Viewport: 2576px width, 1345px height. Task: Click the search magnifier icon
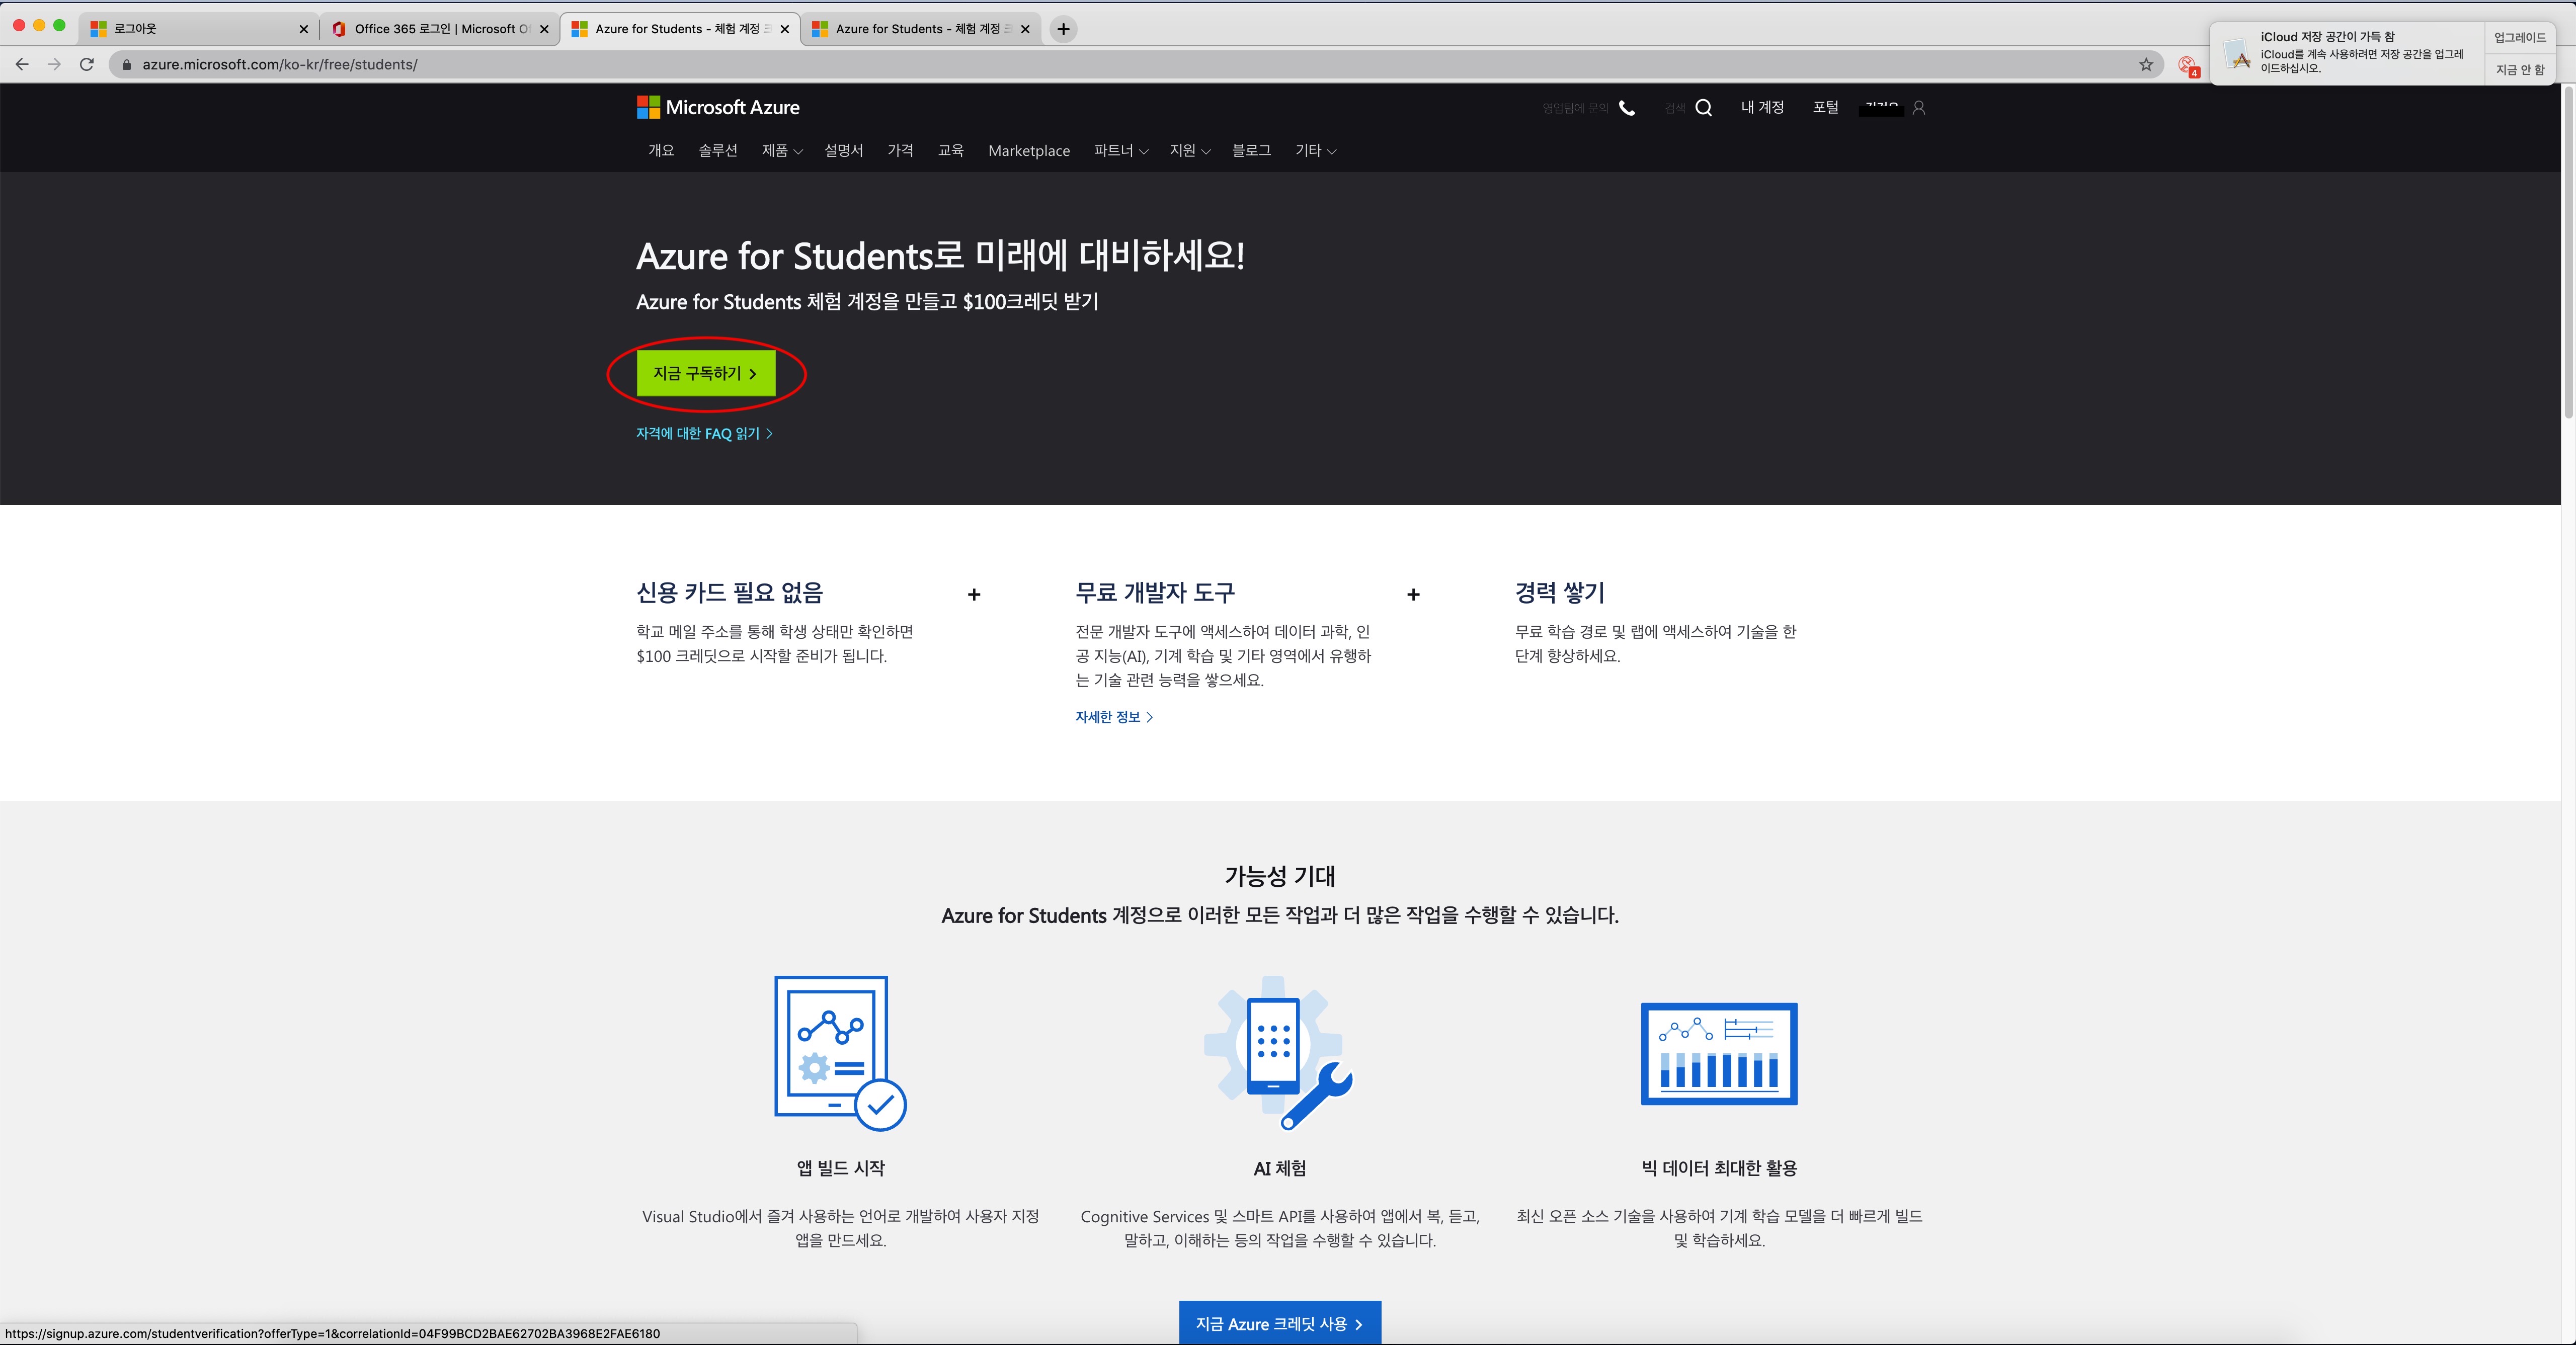pos(1704,108)
